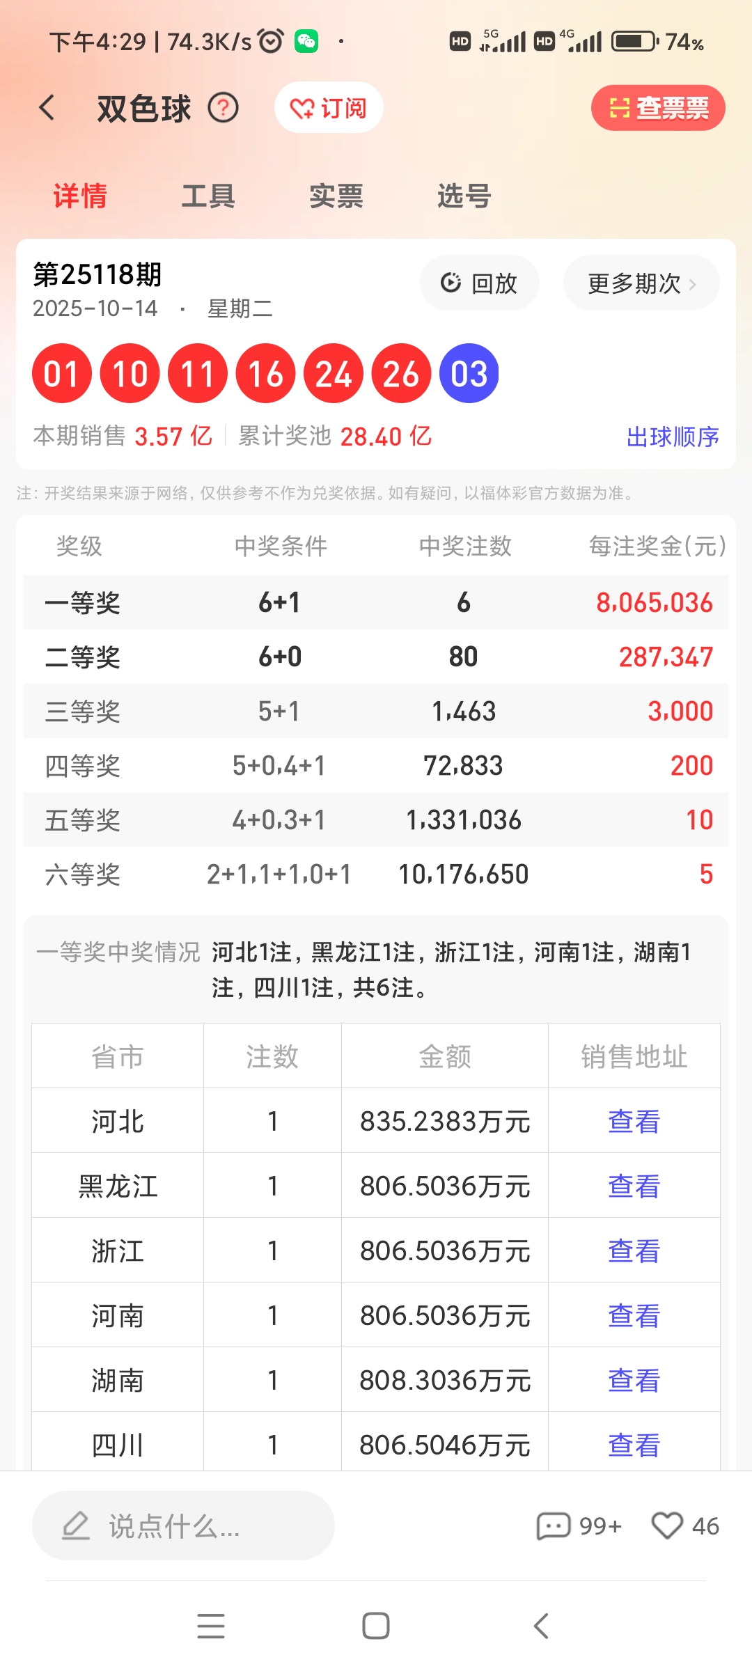Tap the 回放 replay button
The image size is (752, 1671).
coord(479,283)
